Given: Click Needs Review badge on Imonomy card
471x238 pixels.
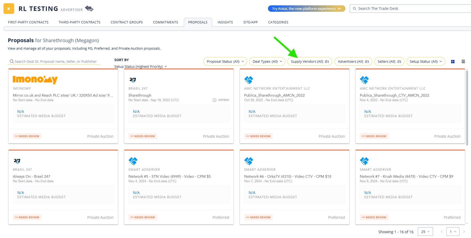Looking at the screenshot, I should [27, 136].
